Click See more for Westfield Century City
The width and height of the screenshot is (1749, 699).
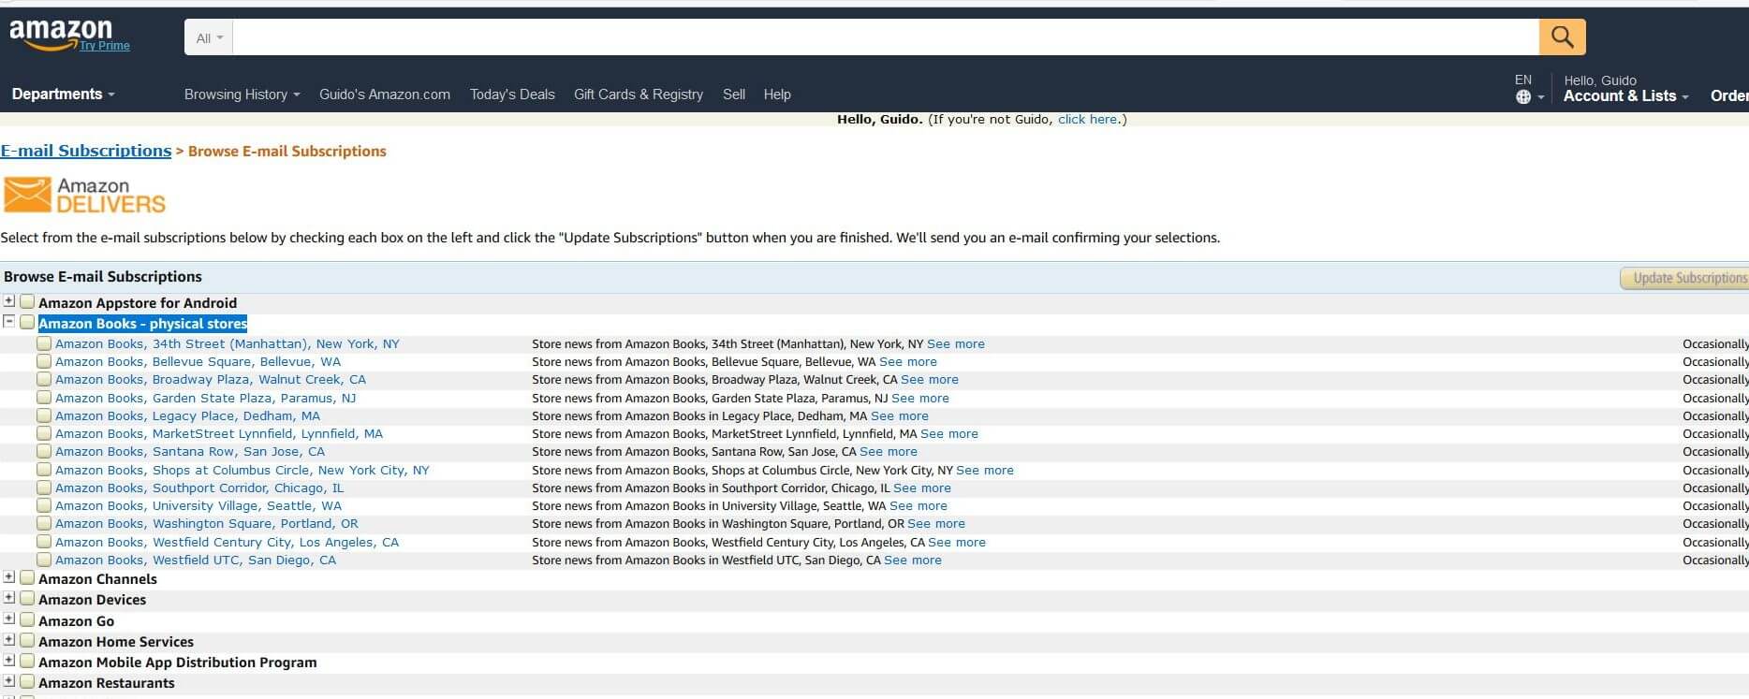(957, 542)
